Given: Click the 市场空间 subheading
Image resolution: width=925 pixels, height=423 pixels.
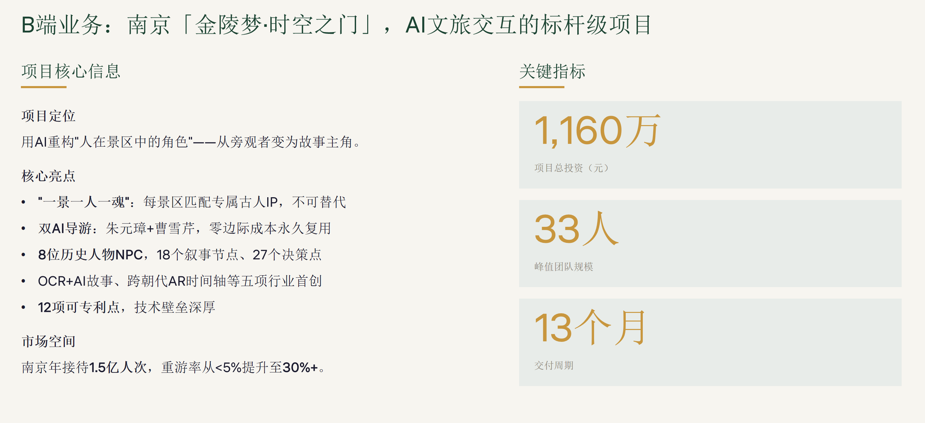Looking at the screenshot, I should click(x=48, y=341).
